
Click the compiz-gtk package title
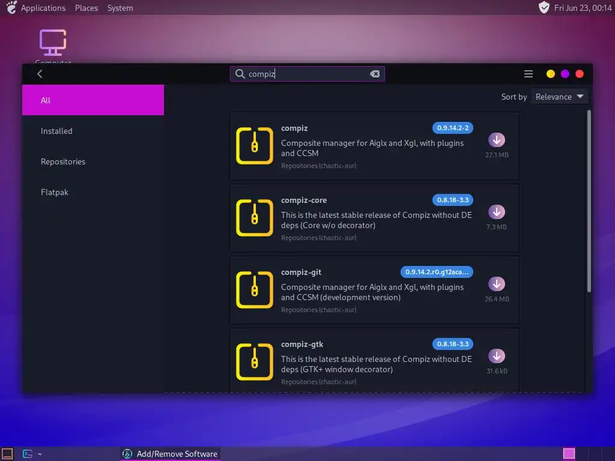(x=302, y=345)
